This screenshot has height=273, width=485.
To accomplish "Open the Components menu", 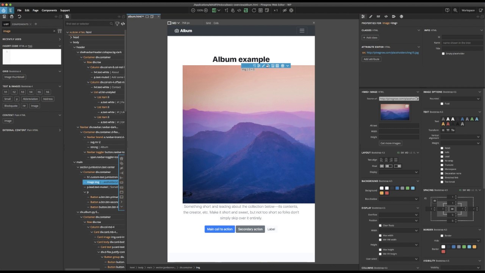I will 49,10.
